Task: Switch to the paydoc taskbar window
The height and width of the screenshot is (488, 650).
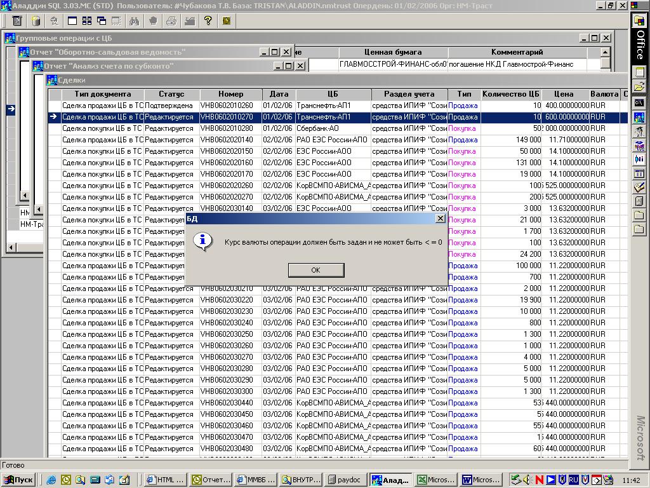Action: pos(345,480)
